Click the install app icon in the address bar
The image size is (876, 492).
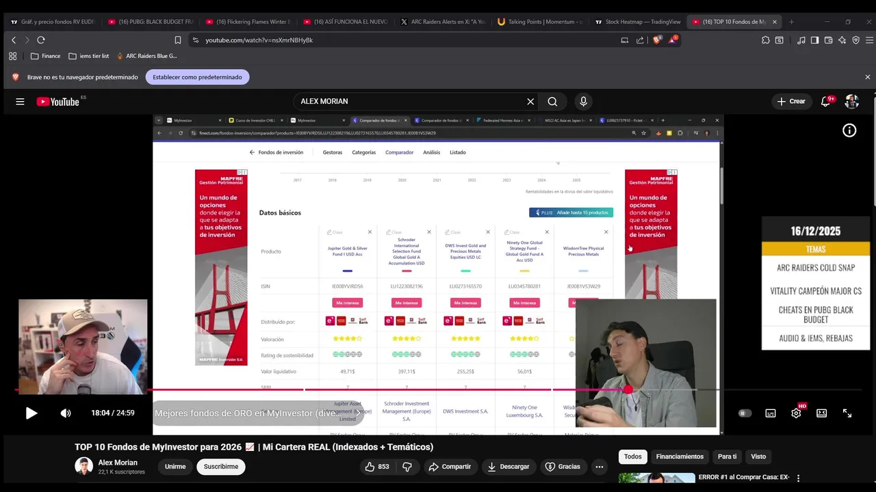[x=624, y=40]
